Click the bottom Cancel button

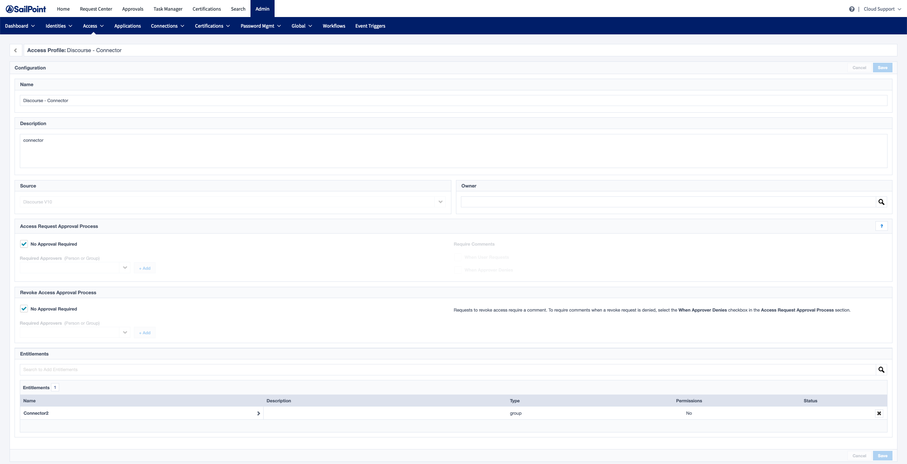(859, 456)
